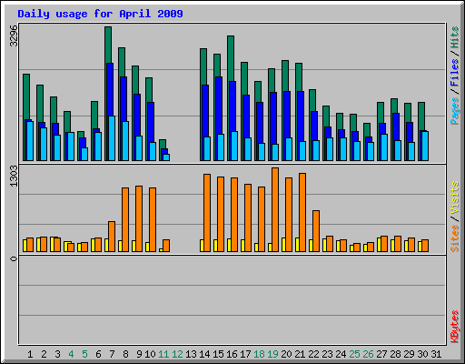
Task: Select the orange Visits bar for day 14
Action: click(207, 213)
